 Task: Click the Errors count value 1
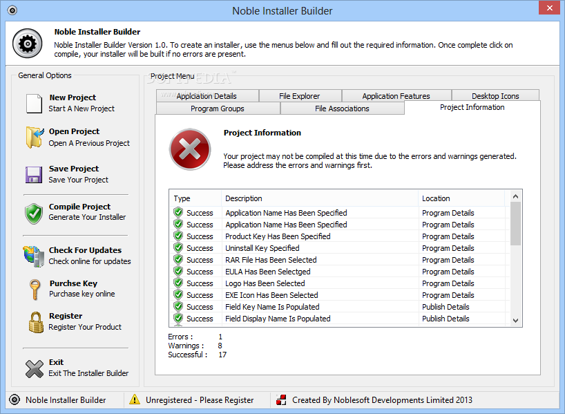(x=220, y=337)
